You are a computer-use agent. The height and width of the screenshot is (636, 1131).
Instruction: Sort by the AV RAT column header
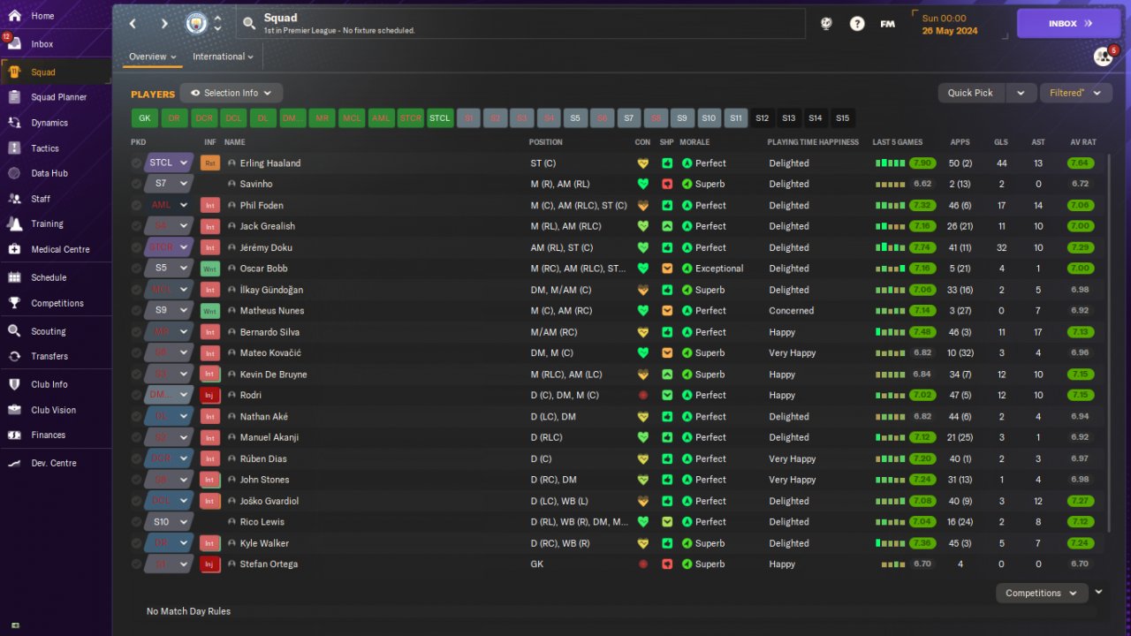(x=1083, y=142)
